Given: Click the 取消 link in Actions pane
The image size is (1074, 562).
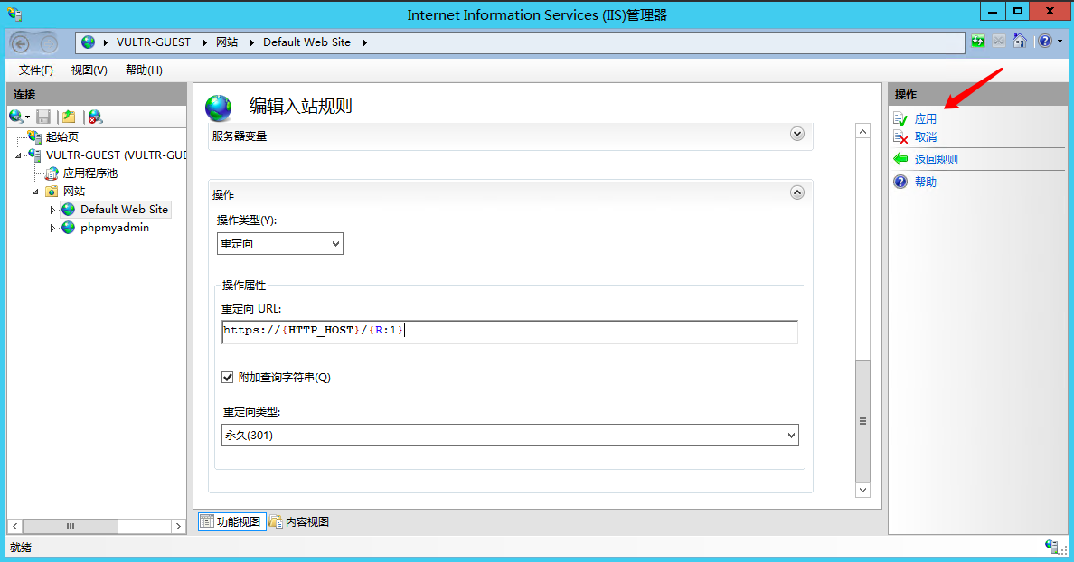Looking at the screenshot, I should [x=926, y=137].
